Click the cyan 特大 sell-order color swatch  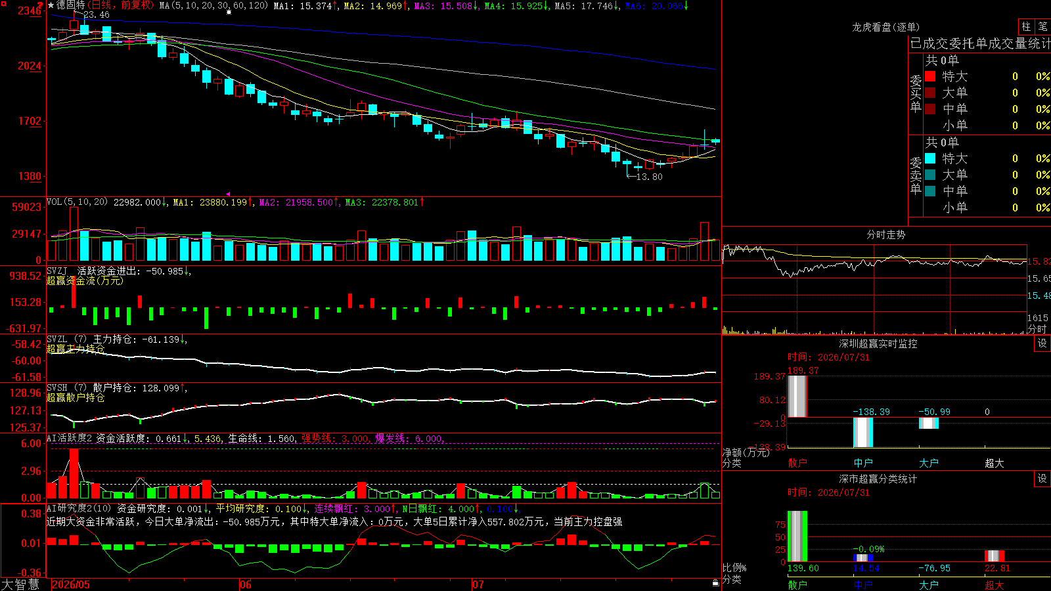930,158
